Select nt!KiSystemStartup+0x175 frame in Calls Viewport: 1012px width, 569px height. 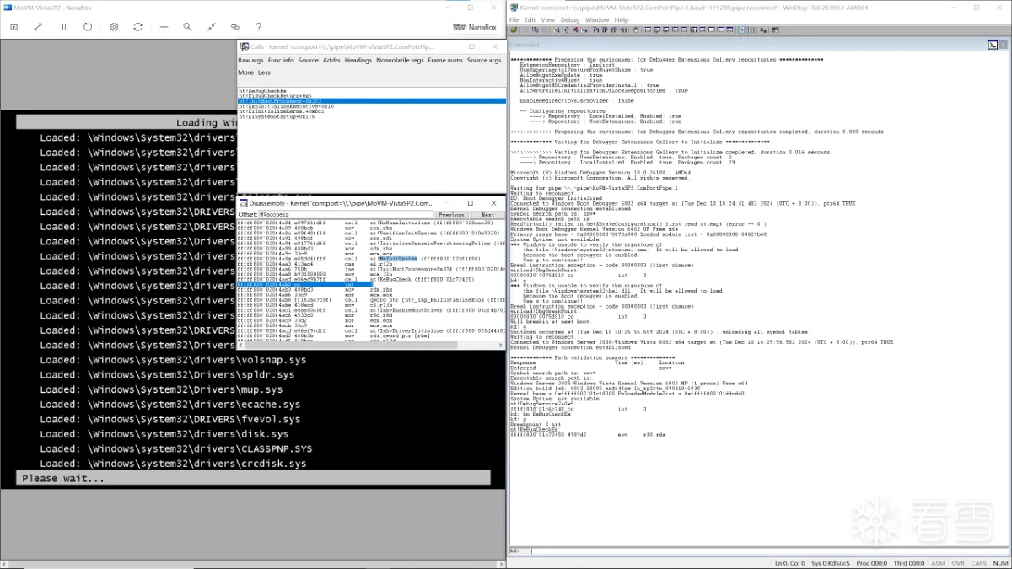(277, 116)
